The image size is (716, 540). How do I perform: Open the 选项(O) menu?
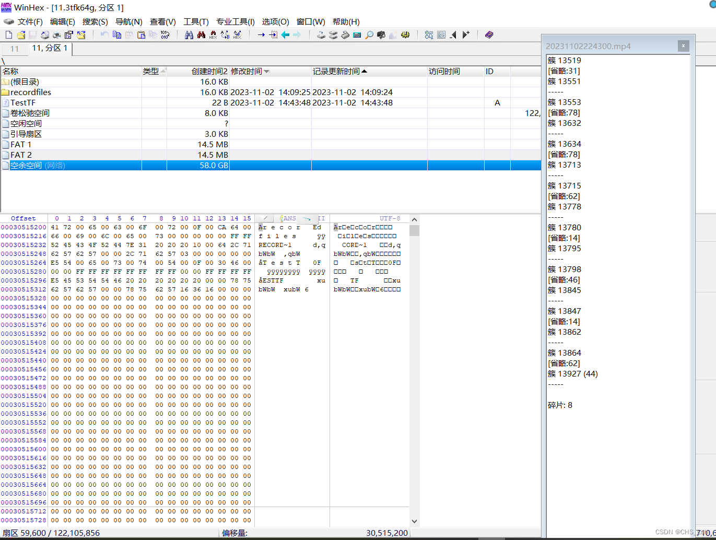275,21
